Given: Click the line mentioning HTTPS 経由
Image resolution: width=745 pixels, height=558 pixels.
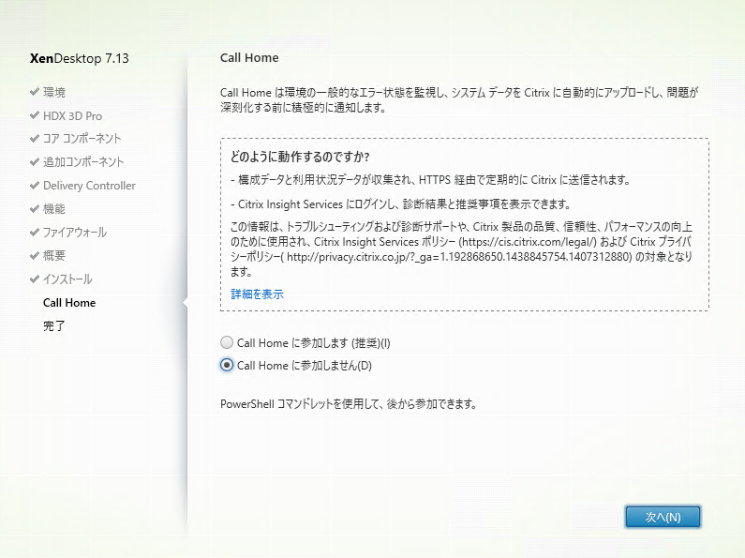Looking at the screenshot, I should pyautogui.click(x=430, y=180).
